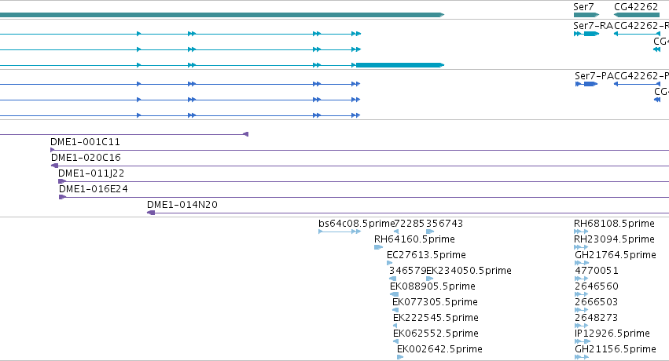Screen dimensions: 669x361
Task: Open EST GH21156.5prime
Action: 616,349
